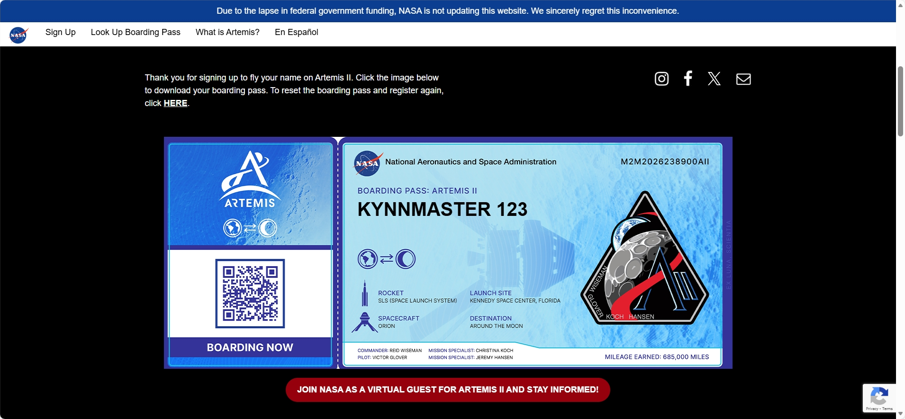This screenshot has width=905, height=419.
Task: Click the Artemis logo on boarding pass
Action: coord(250,179)
